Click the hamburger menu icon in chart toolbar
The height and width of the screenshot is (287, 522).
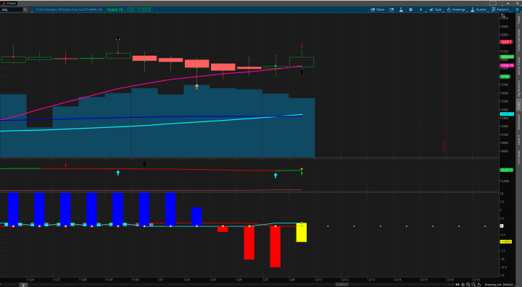coord(517,9)
